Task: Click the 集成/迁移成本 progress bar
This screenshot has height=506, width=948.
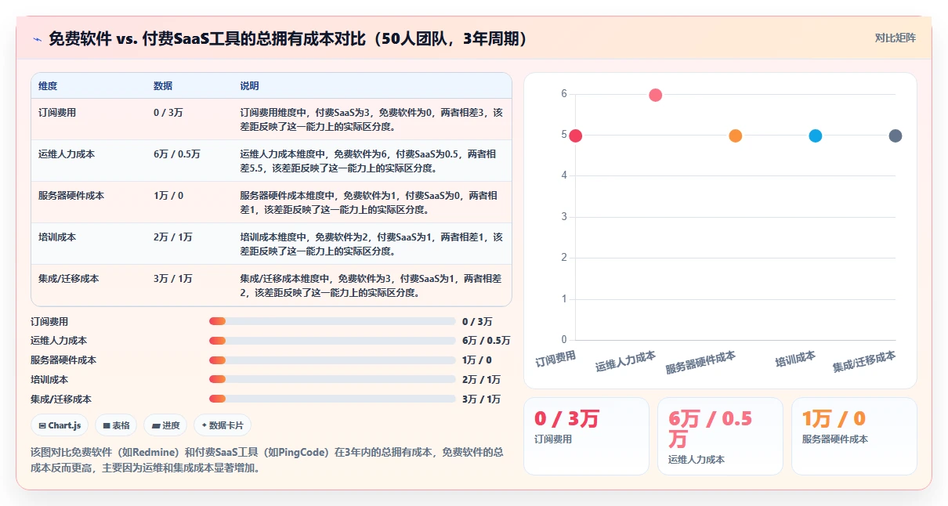Action: pyautogui.click(x=332, y=399)
